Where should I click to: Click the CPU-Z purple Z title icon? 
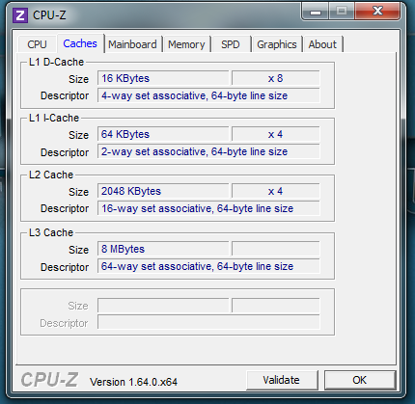tap(20, 15)
